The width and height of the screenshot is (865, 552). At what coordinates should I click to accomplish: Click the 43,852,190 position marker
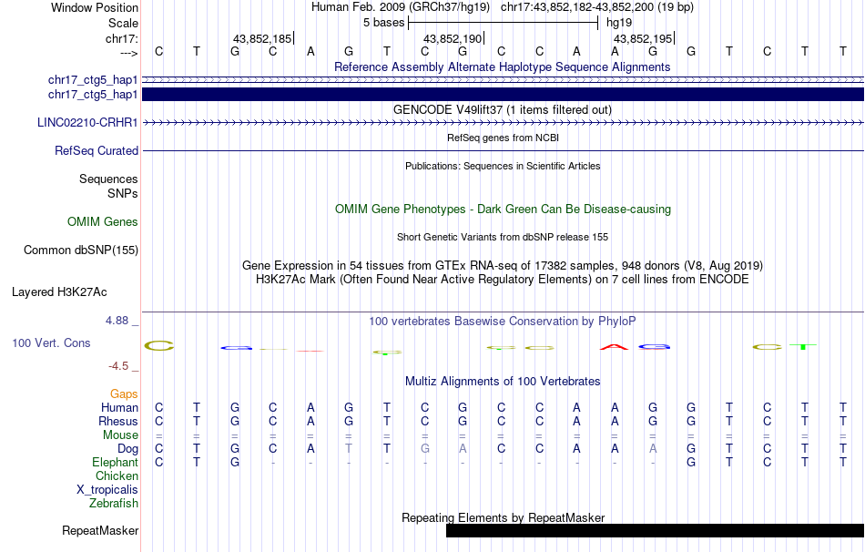coord(453,38)
